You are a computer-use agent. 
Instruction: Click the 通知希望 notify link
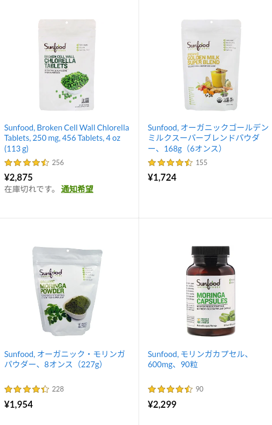77,189
